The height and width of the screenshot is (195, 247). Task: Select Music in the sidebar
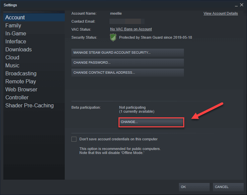(34, 65)
